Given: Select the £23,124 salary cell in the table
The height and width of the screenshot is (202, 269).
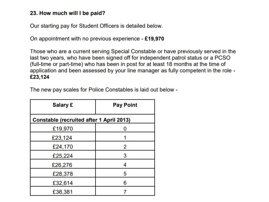Looking at the screenshot, I should [x=62, y=138].
